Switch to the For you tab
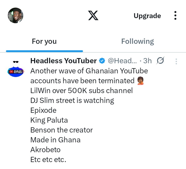The width and height of the screenshot is (186, 169). [44, 41]
